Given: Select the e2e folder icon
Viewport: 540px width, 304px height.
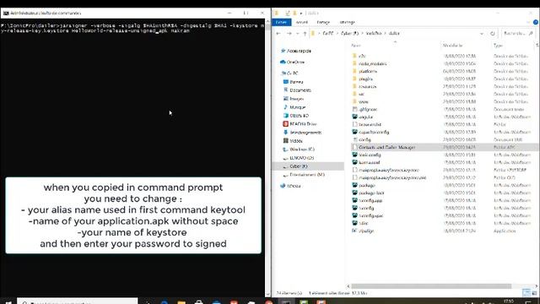Looking at the screenshot, I should 354,56.
